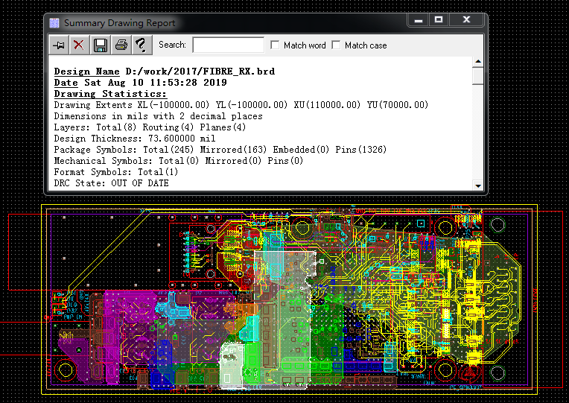Save the report with the floppy disk icon
The image size is (569, 403).
click(100, 45)
